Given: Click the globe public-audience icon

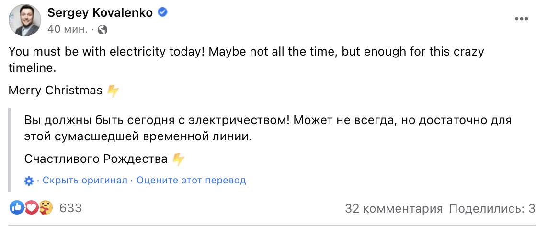Looking at the screenshot, I should 102,30.
